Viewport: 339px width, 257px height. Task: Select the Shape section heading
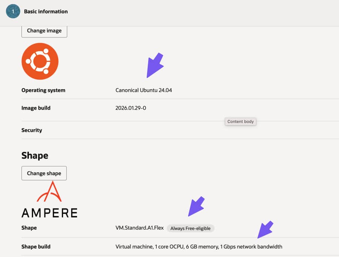34,155
